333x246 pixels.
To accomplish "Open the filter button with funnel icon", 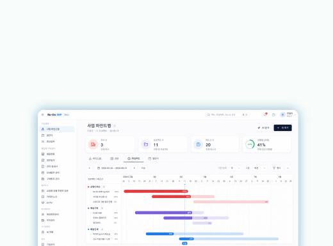I will [277, 168].
